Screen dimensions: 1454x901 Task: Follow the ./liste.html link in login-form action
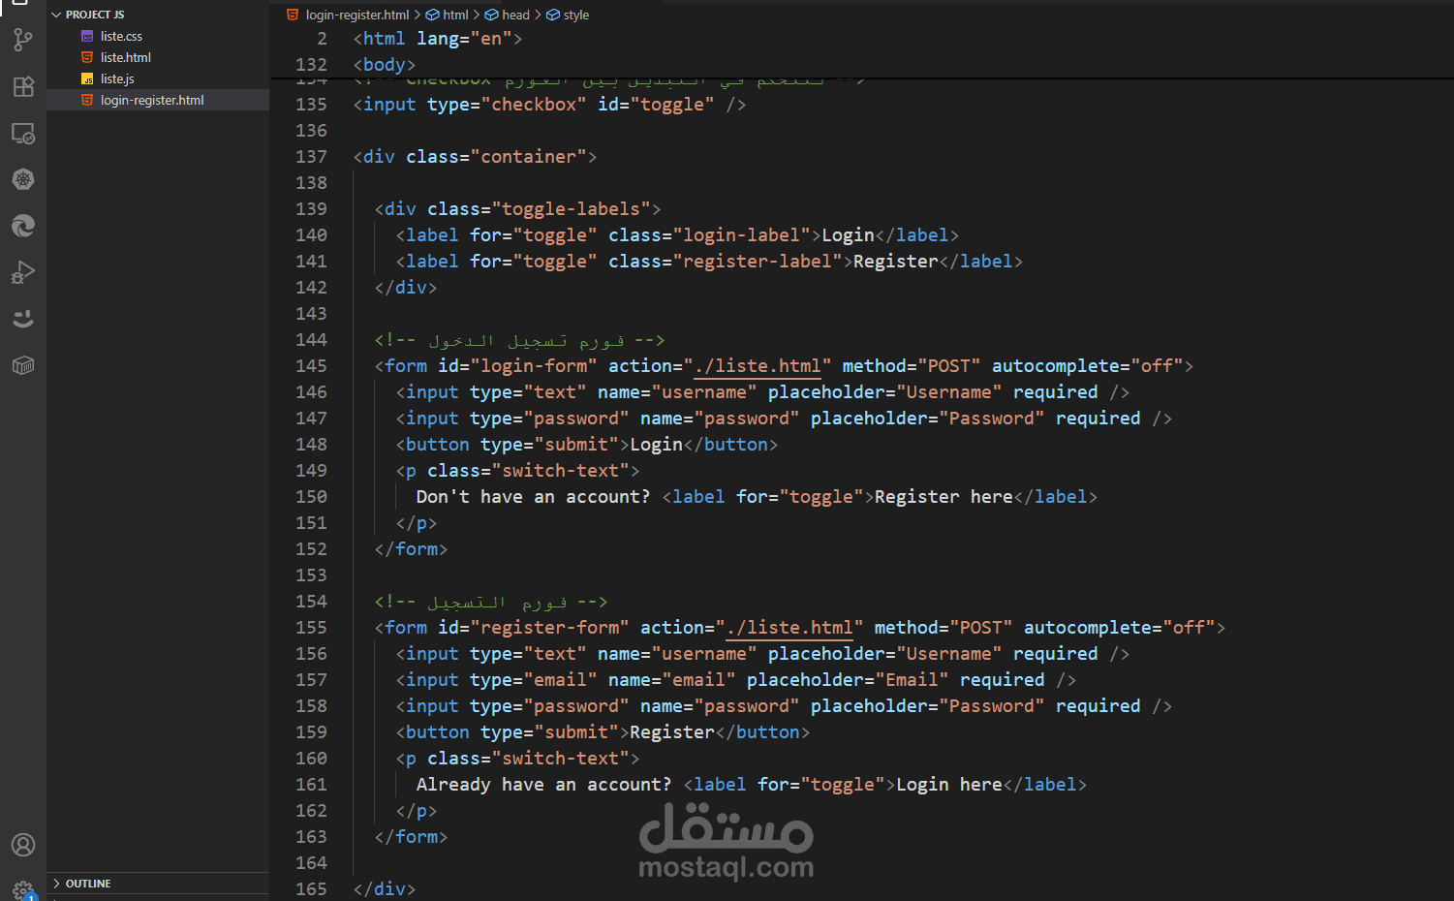758,366
